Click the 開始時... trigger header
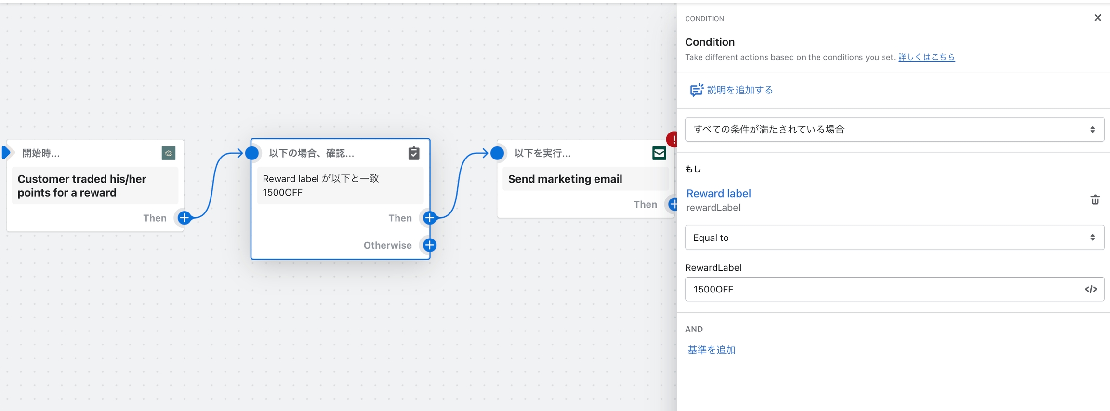The height and width of the screenshot is (411, 1110). (41, 153)
